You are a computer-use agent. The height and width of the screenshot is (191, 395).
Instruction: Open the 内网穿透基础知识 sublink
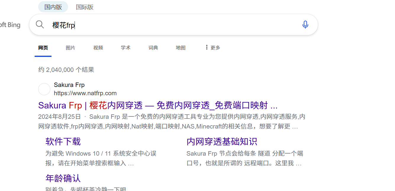click(x=222, y=141)
